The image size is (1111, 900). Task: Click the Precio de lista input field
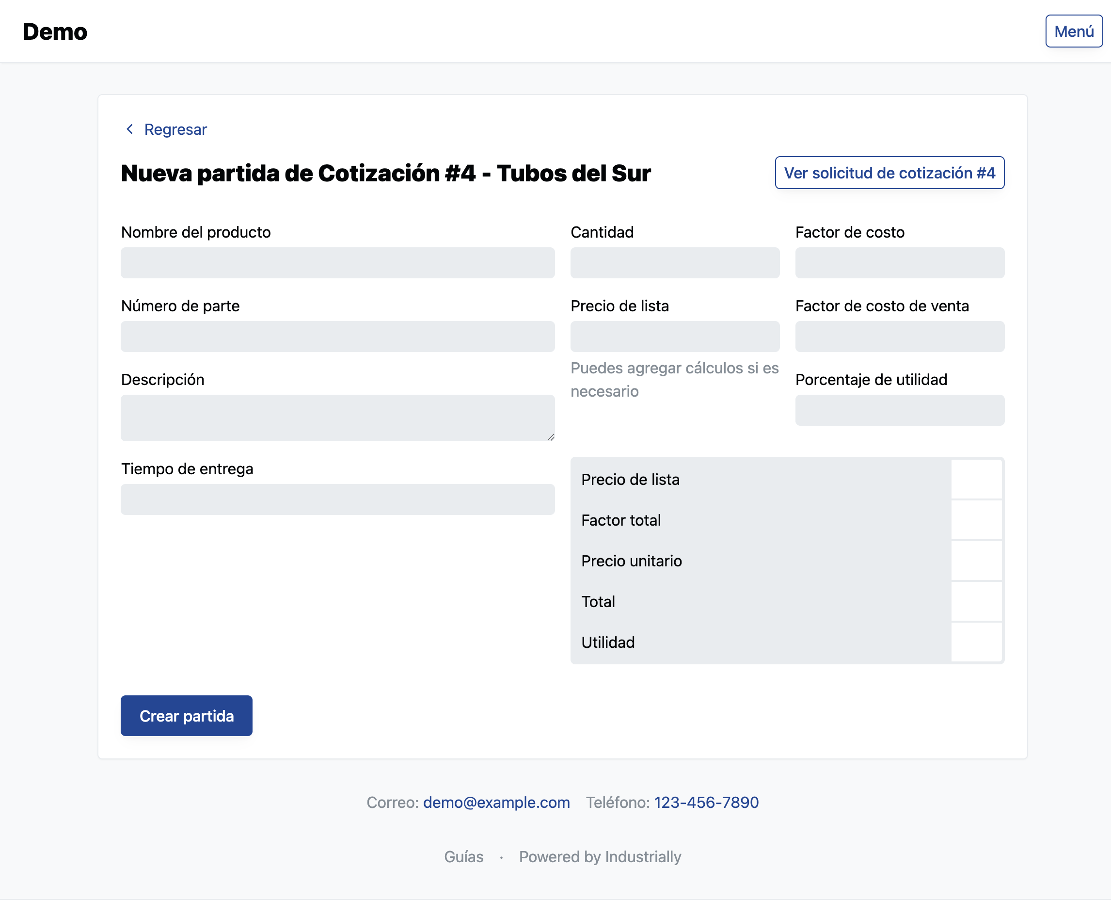pyautogui.click(x=675, y=337)
